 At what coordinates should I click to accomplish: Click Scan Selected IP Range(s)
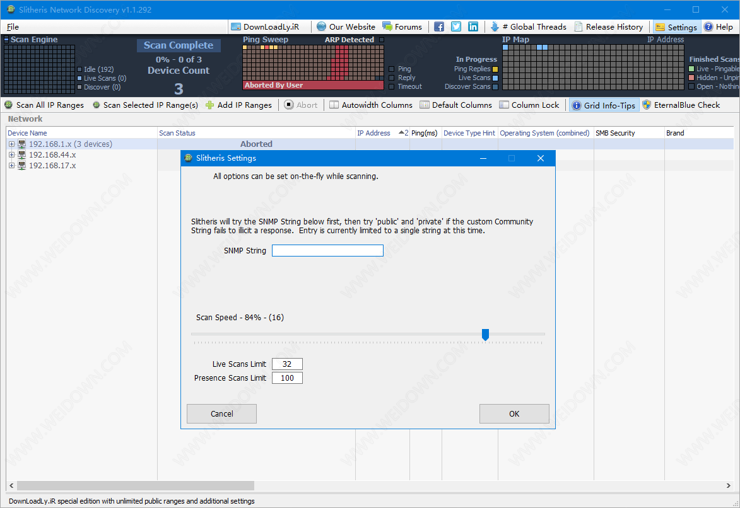pos(145,105)
